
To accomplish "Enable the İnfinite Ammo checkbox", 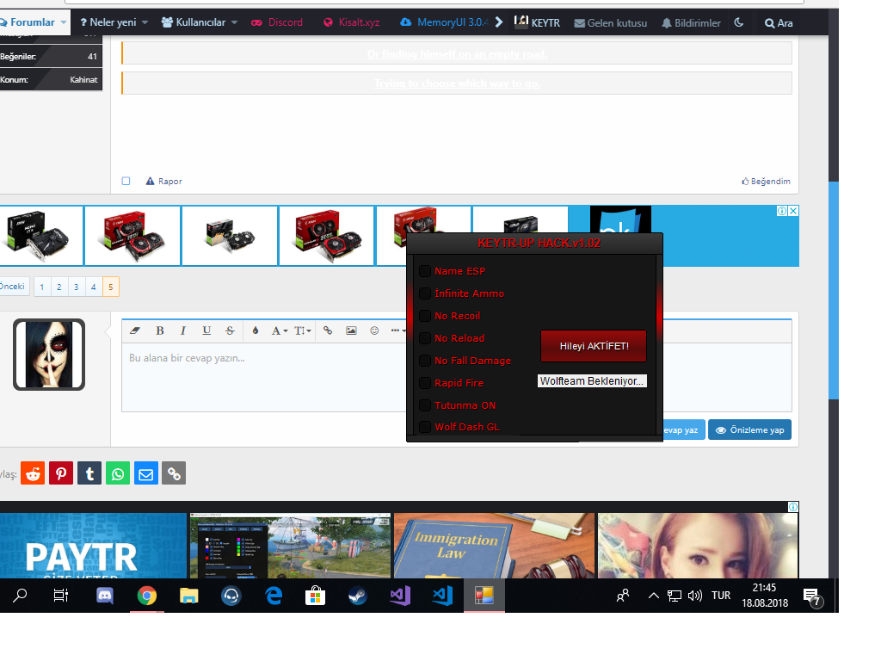I will click(x=425, y=293).
